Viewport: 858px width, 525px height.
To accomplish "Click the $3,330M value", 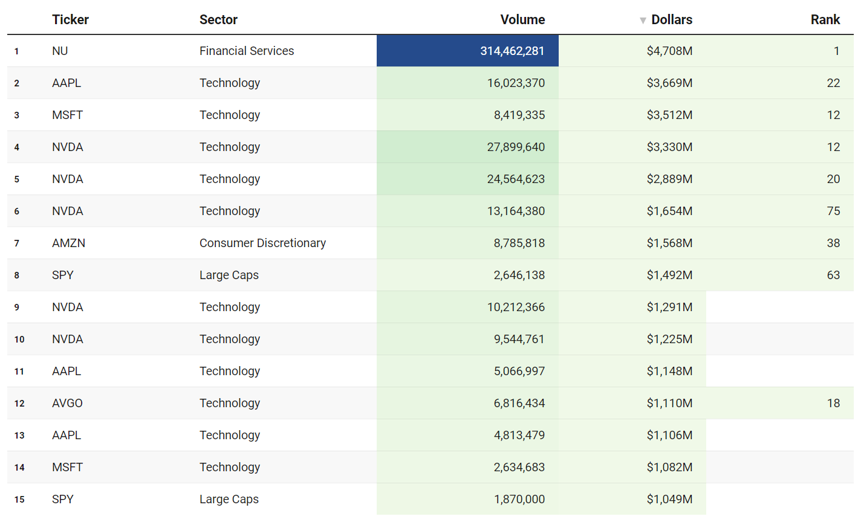I will pyautogui.click(x=669, y=147).
